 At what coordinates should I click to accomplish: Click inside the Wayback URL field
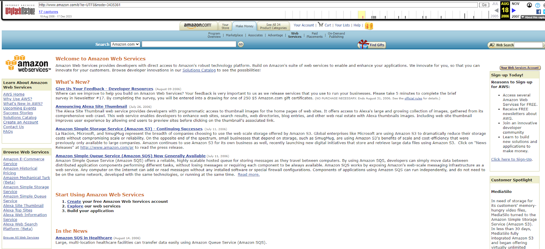[x=258, y=5]
